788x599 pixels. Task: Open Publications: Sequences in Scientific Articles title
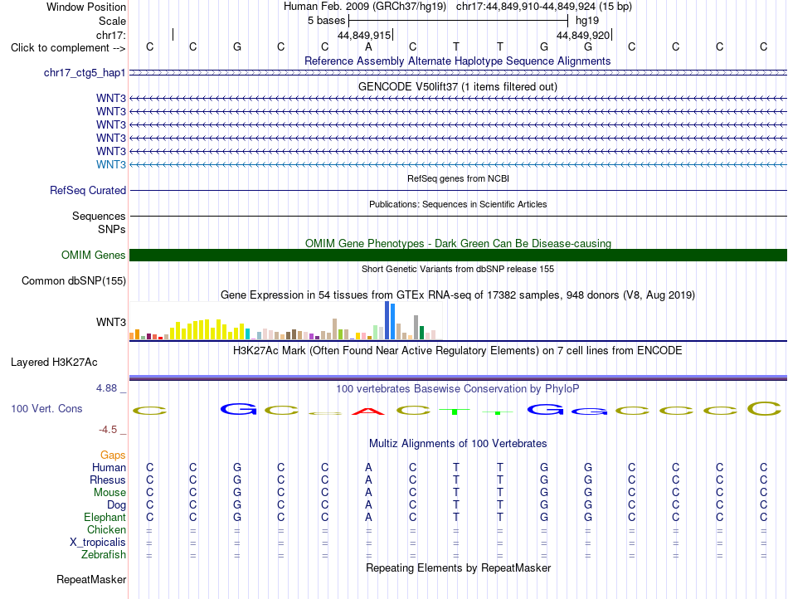tap(458, 204)
